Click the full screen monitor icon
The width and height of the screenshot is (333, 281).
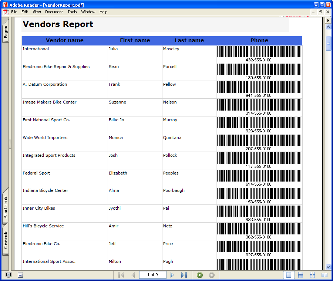point(8,275)
